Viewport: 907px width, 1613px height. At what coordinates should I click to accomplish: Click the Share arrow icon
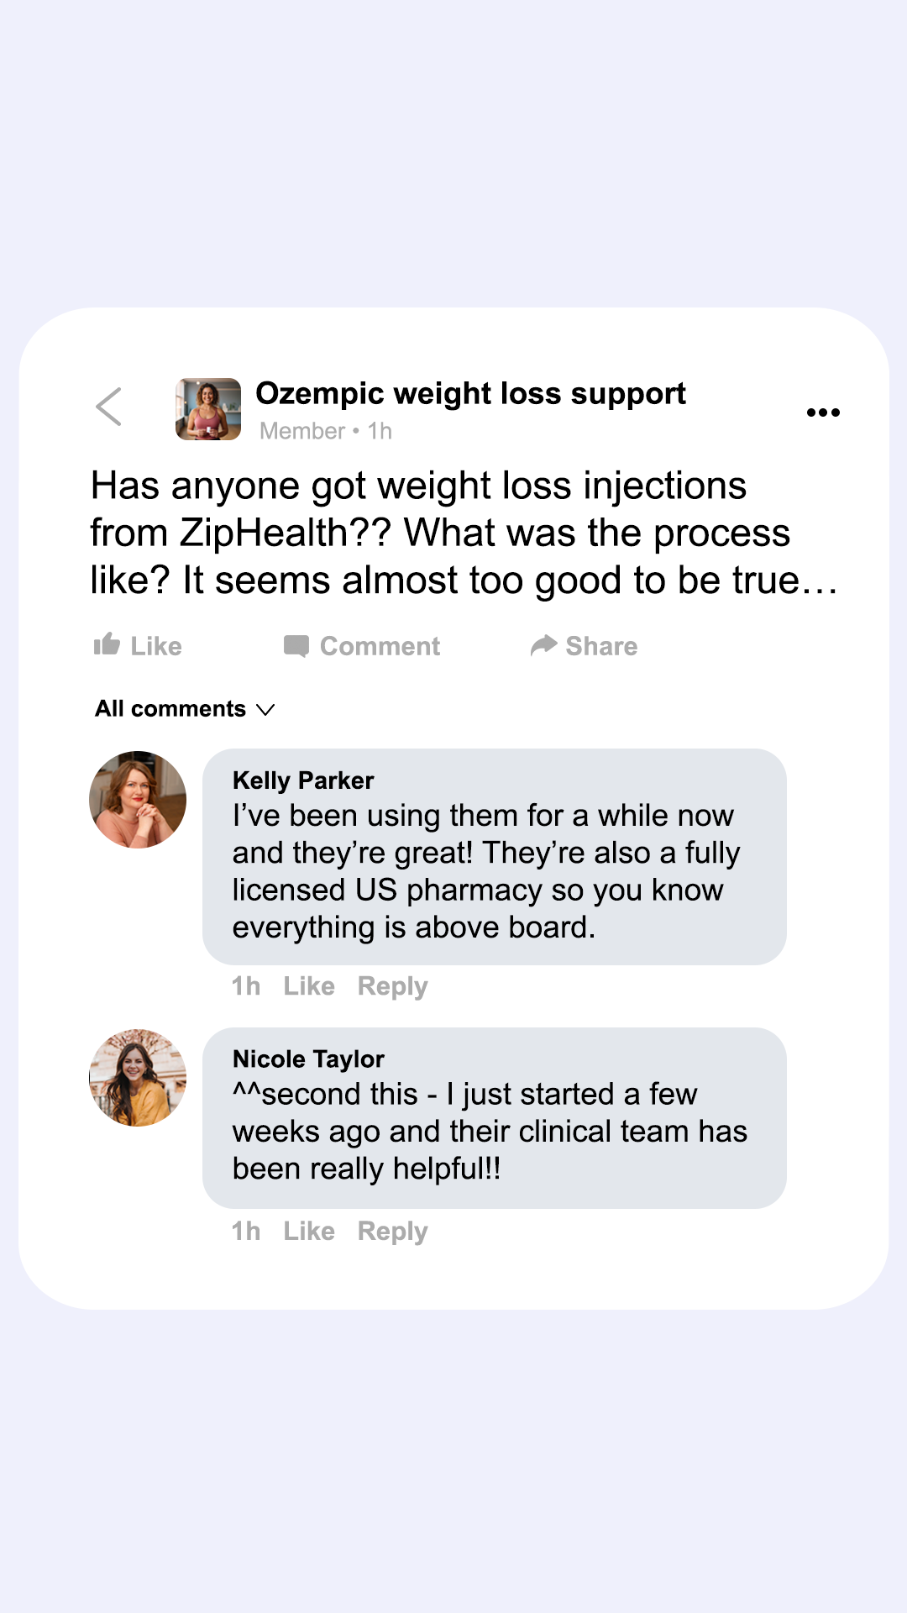pos(544,645)
